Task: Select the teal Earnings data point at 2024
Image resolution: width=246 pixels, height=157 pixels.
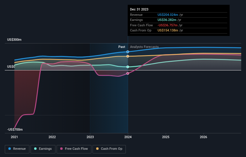Action: (128, 67)
